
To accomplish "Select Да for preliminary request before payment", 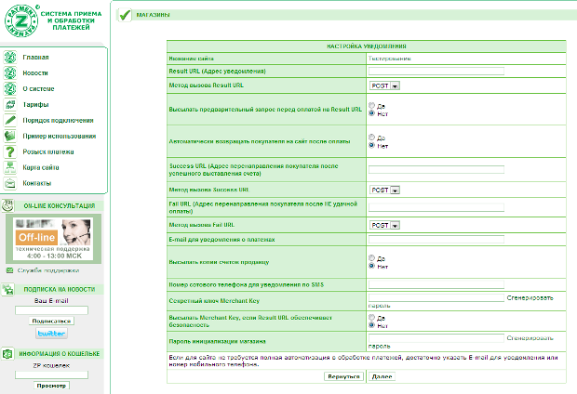I will pyautogui.click(x=372, y=105).
